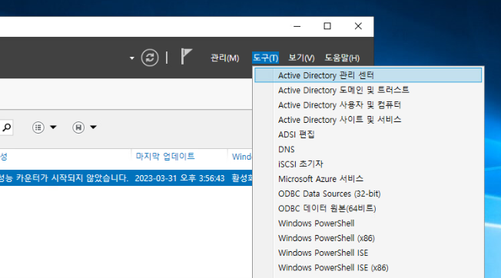Click the list view options icon
This screenshot has height=278, width=501.
point(38,127)
